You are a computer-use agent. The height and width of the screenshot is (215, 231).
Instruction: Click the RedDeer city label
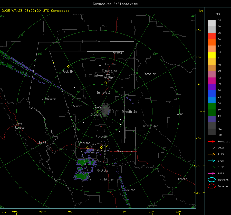coord(109,77)
